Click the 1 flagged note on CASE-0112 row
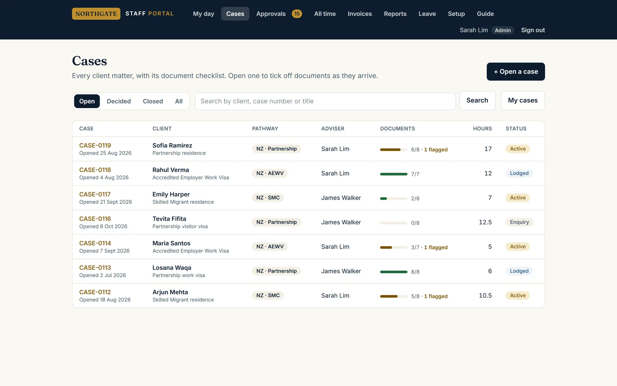Viewport: 617px width, 386px height. pyautogui.click(x=436, y=296)
